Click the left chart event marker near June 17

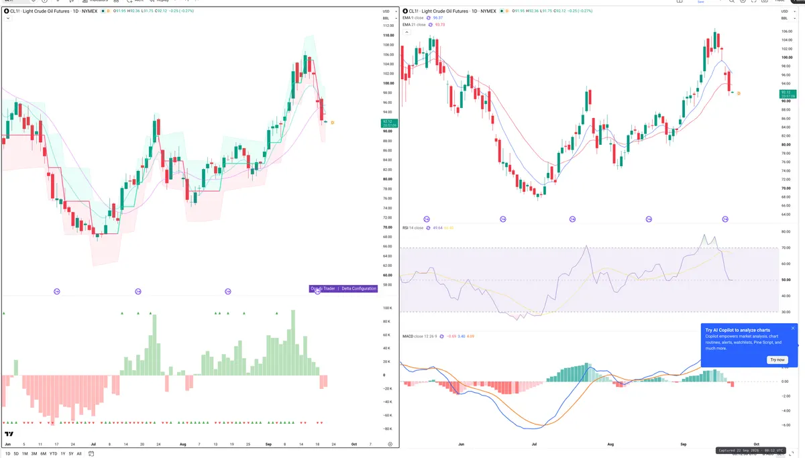pos(57,291)
